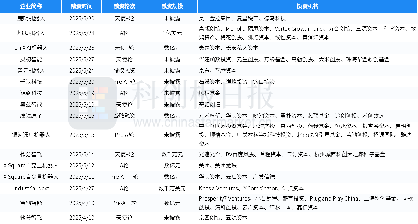Select the date 2025/5/20
This screenshot has width=418, height=224.
click(x=81, y=82)
